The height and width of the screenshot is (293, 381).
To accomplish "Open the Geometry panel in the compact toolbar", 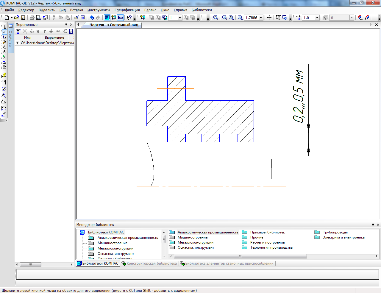I will pos(4,27).
